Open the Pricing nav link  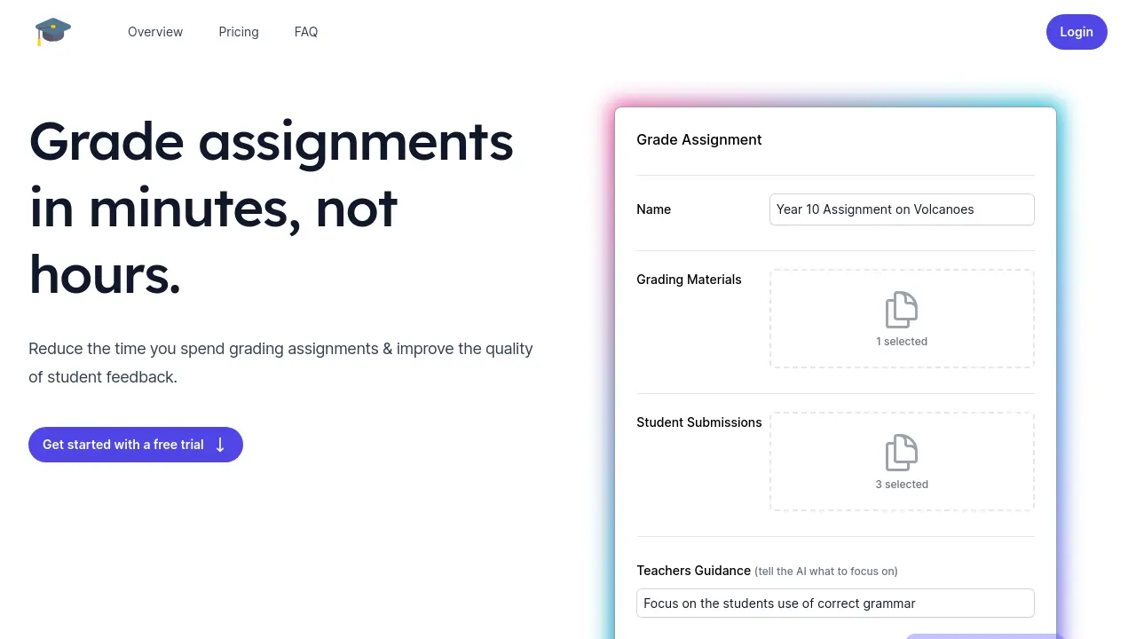239,32
